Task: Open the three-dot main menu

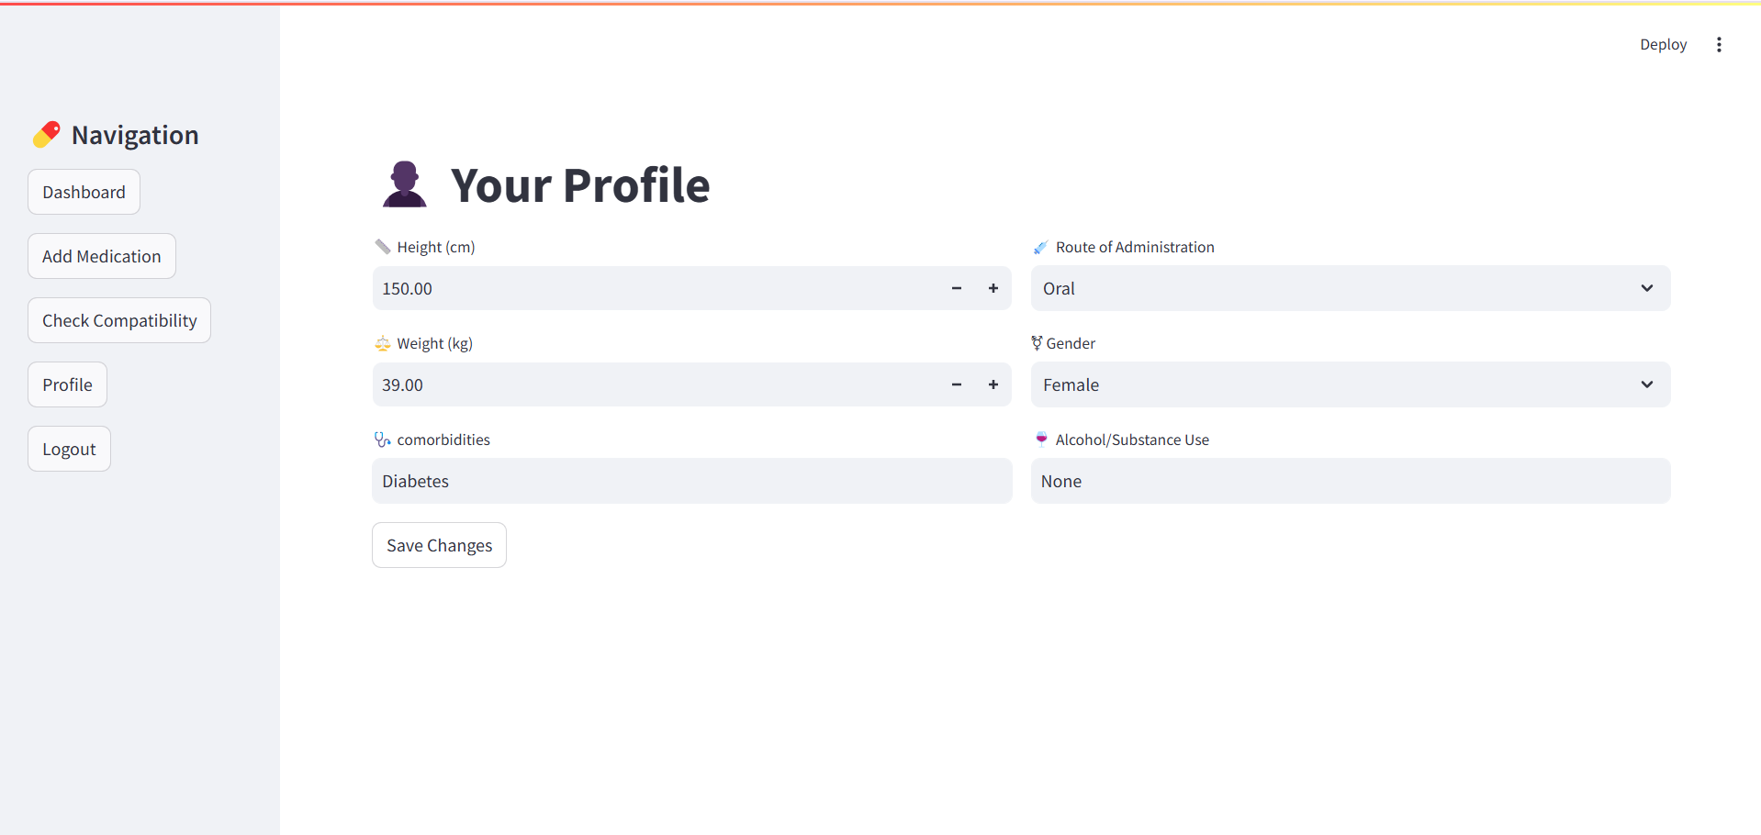Action: pyautogui.click(x=1719, y=45)
